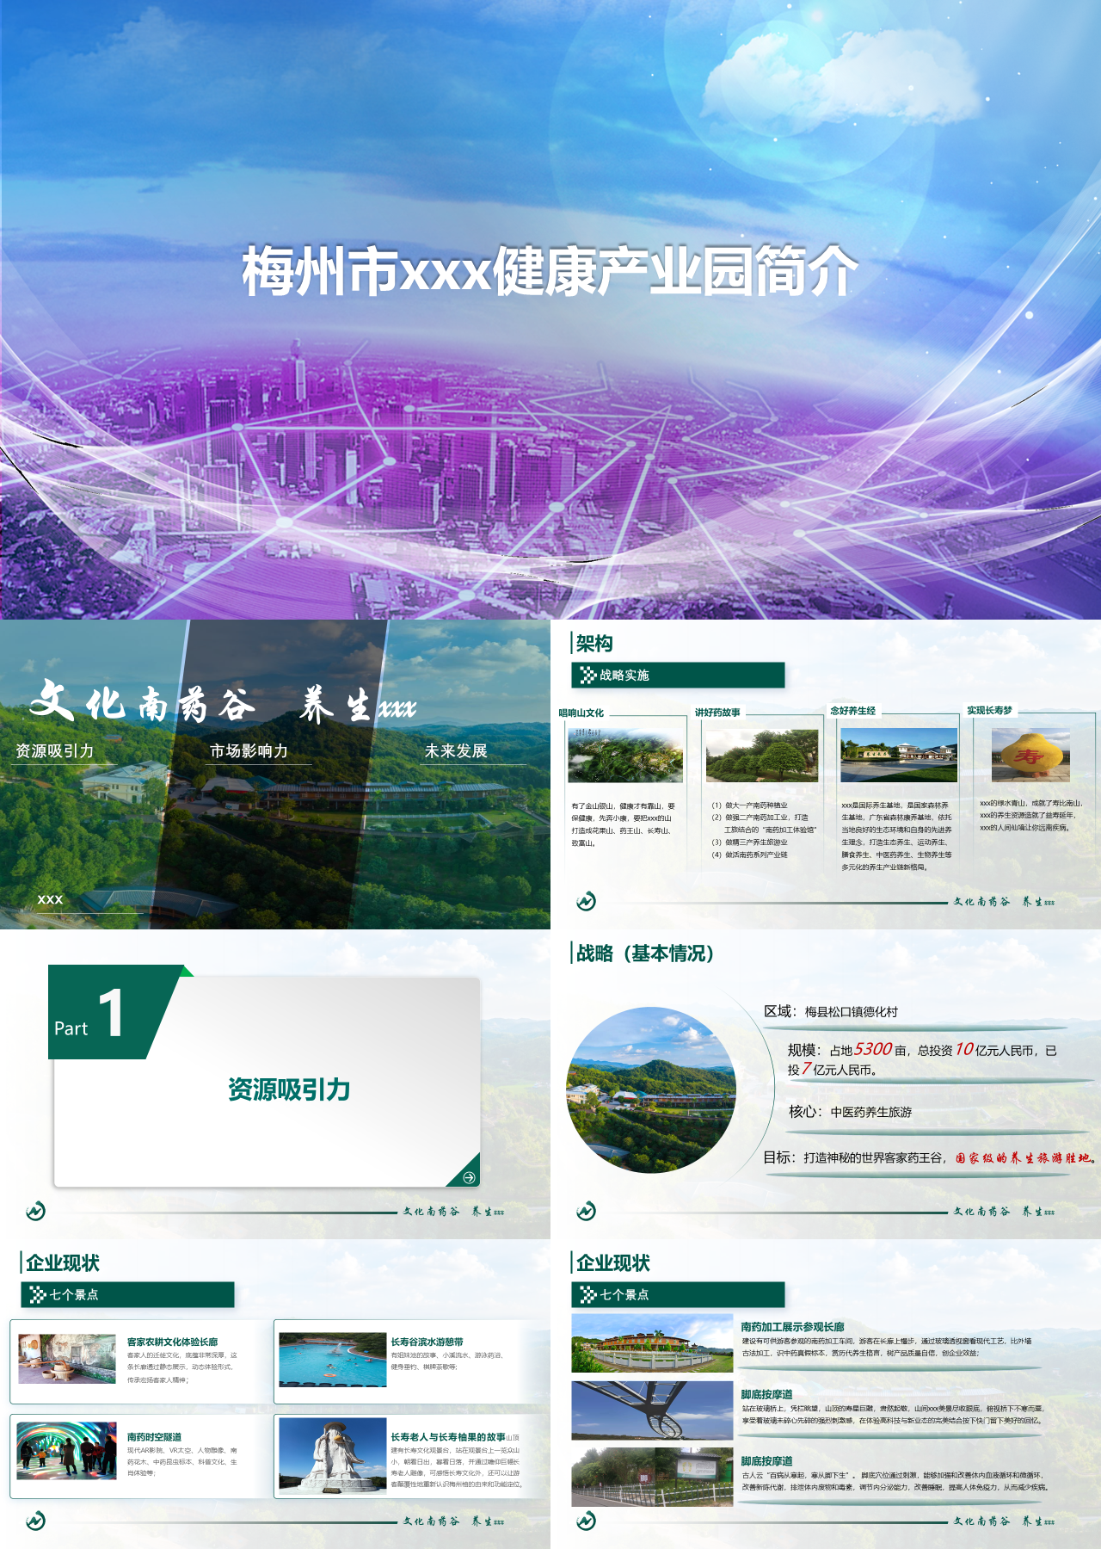Click the 架构 slide heading
This screenshot has width=1101, height=1549.
click(594, 643)
